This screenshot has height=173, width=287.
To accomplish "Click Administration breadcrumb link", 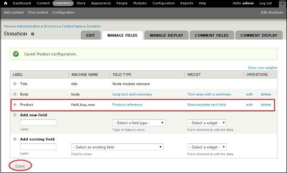I will pyautogui.click(x=28, y=26).
